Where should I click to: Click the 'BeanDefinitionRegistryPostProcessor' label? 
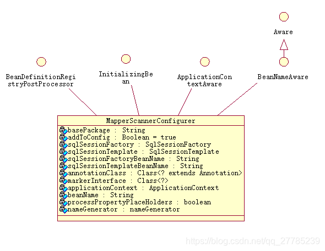(x=41, y=80)
